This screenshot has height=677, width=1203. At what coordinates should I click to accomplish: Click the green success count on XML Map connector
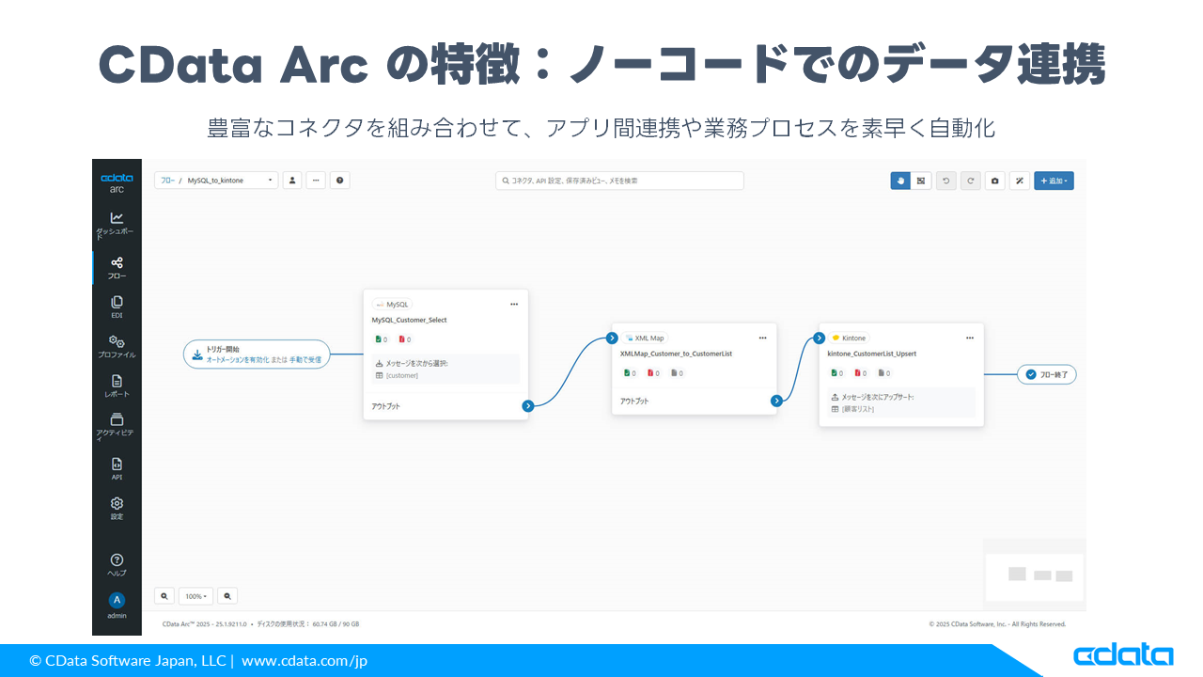629,373
